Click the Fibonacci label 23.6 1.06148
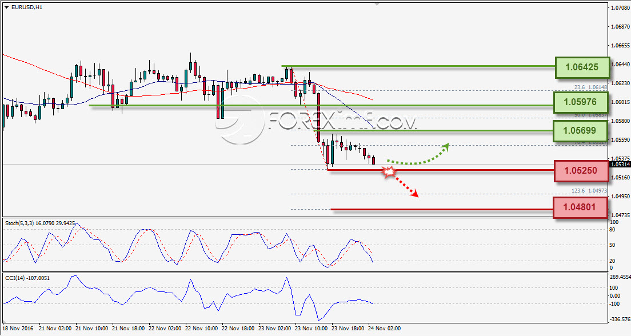 pyautogui.click(x=590, y=87)
